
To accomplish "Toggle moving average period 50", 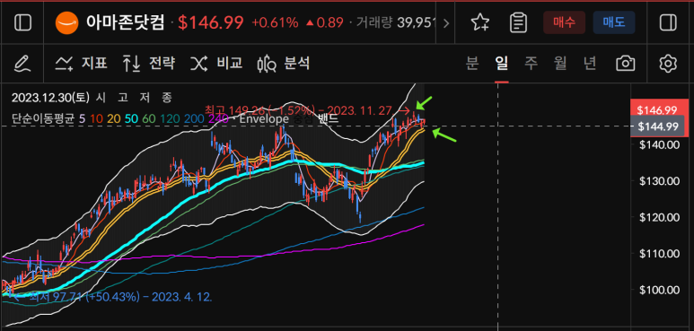I will point(131,118).
